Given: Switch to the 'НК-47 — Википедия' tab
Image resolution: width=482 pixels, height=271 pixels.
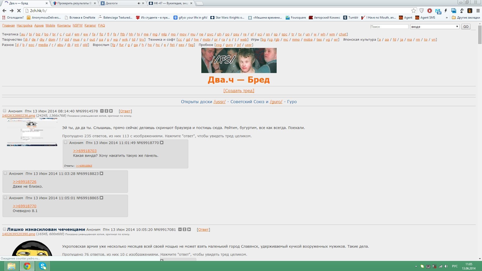Looking at the screenshot, I should click(169, 3).
